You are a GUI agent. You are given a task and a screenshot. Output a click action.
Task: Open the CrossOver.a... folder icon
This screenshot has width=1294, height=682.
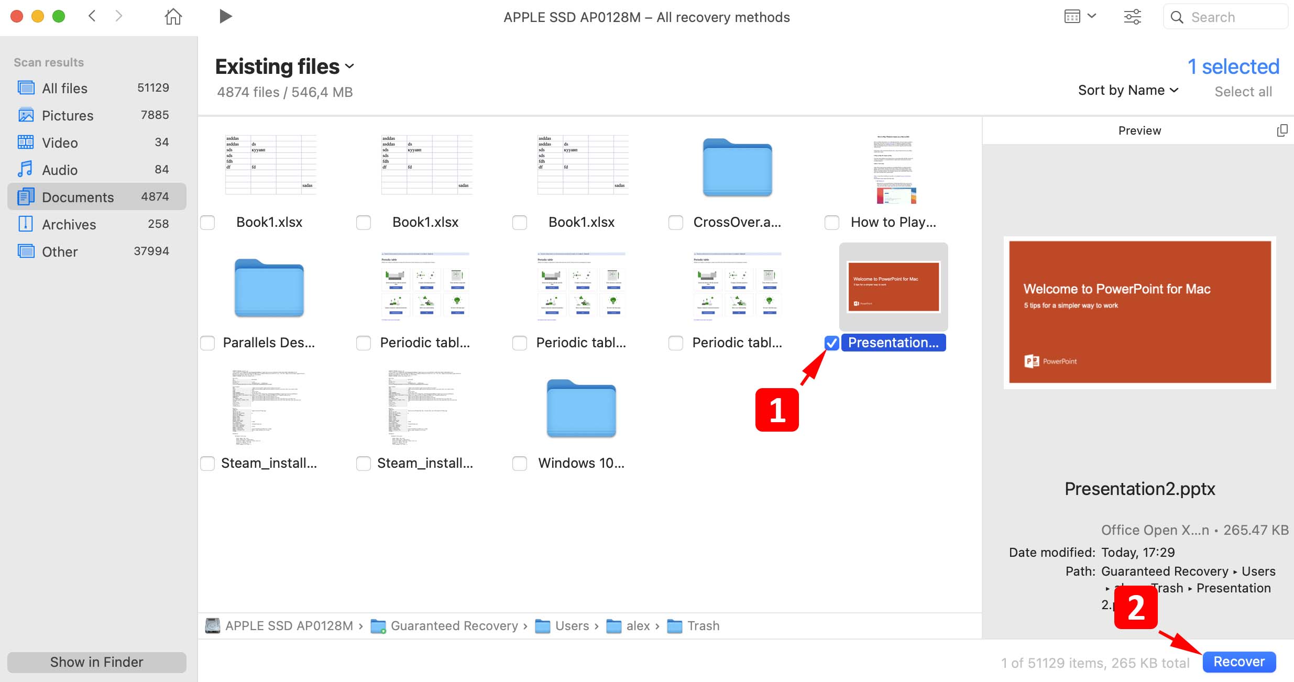pos(738,168)
